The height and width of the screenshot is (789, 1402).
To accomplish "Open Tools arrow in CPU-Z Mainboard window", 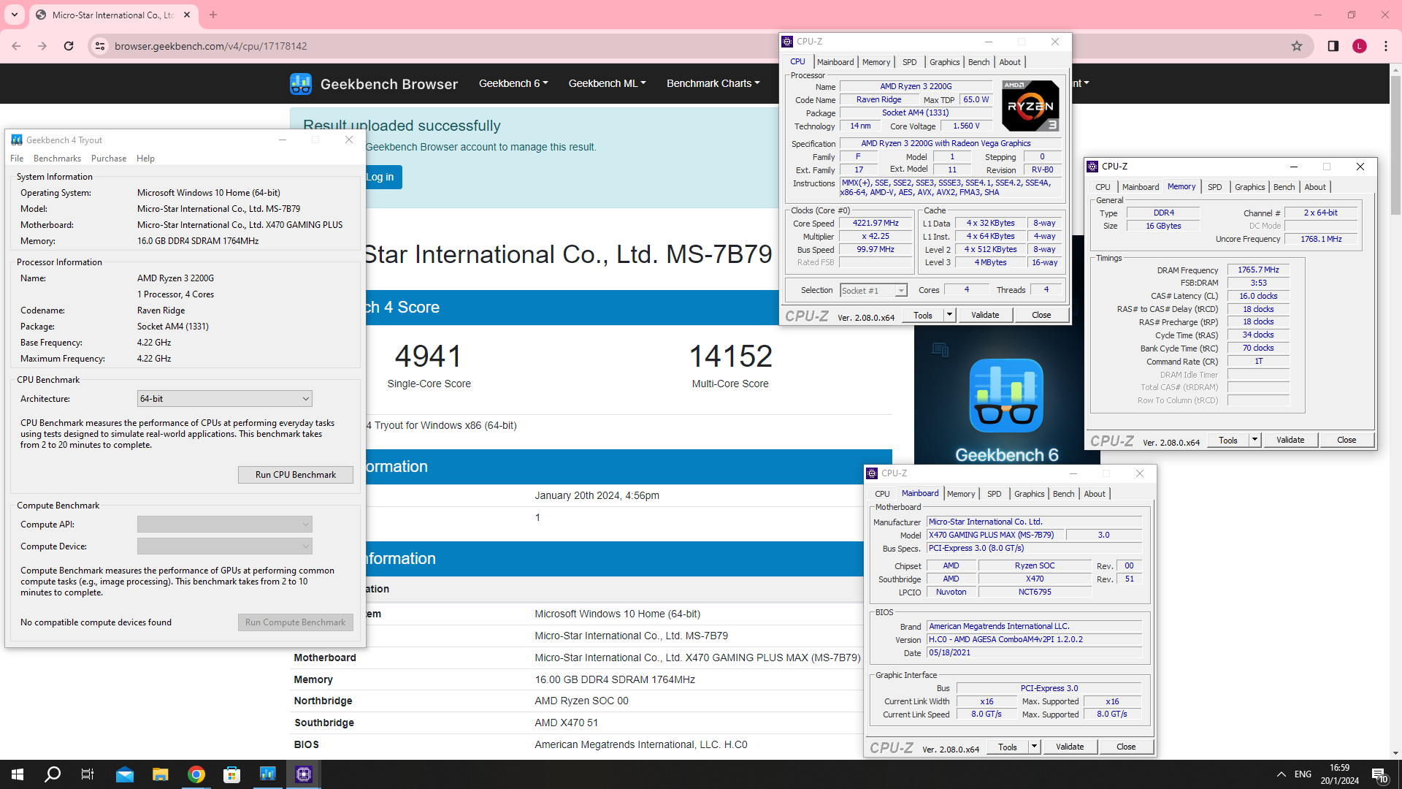I will click(x=1034, y=747).
